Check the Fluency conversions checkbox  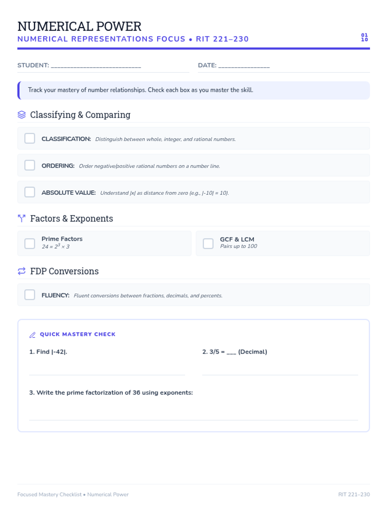pos(30,294)
